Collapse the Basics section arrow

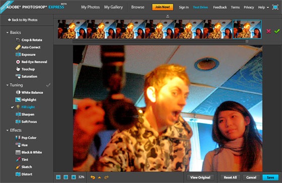[8, 33]
